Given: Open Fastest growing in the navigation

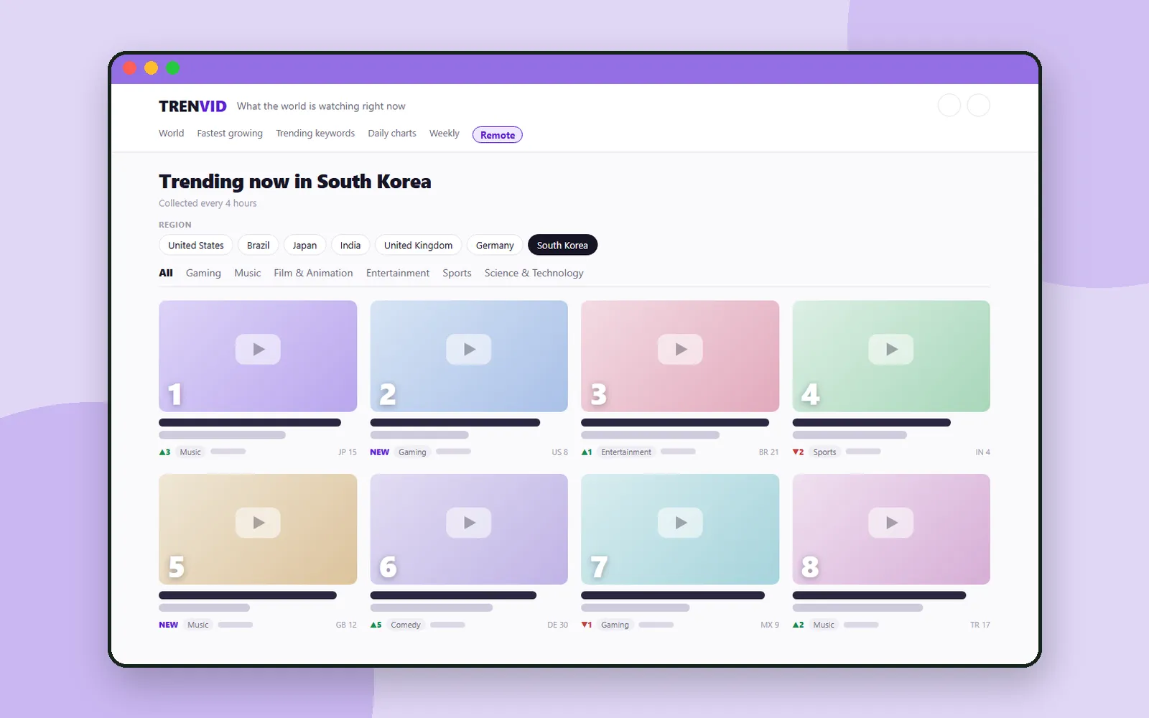Looking at the screenshot, I should coord(230,134).
